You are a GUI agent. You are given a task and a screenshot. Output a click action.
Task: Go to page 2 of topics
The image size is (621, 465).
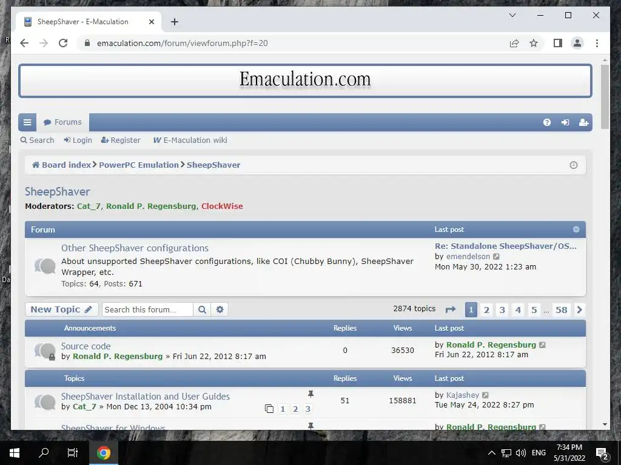(487, 309)
